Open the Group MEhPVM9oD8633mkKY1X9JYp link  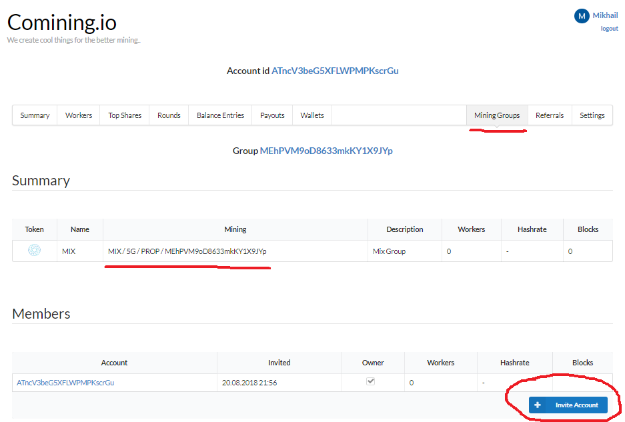326,151
